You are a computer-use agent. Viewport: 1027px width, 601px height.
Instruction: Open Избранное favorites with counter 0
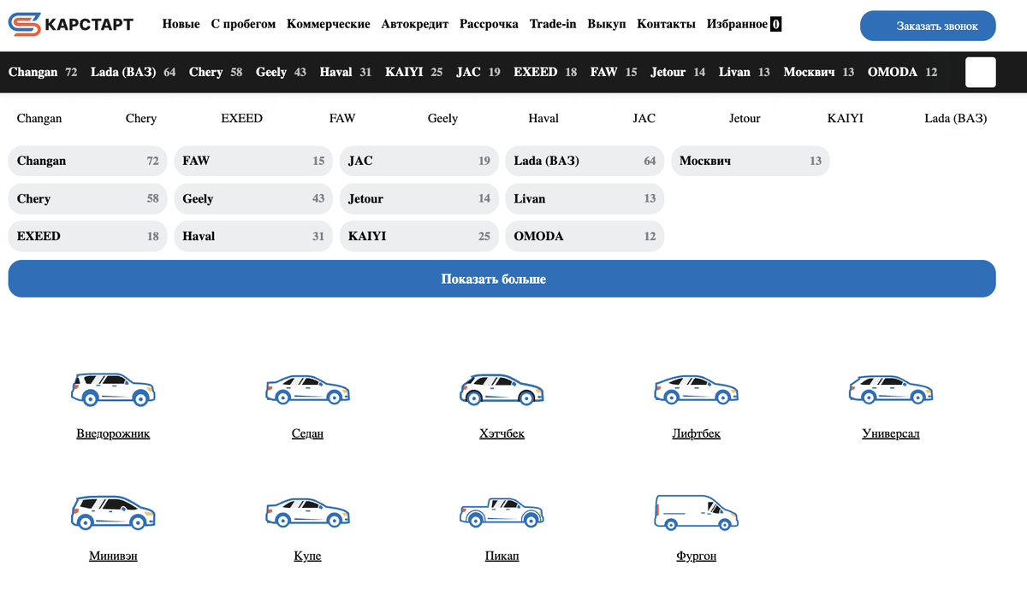(x=744, y=24)
